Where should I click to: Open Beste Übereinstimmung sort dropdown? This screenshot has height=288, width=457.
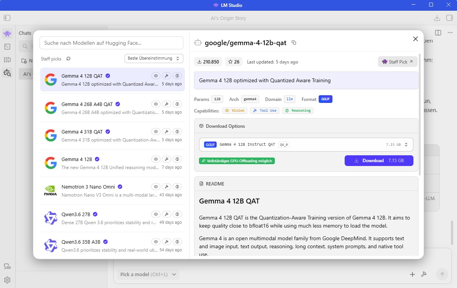coord(154,59)
